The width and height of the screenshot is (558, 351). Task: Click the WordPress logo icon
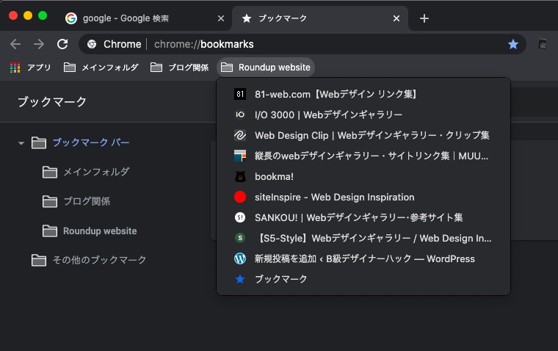240,258
